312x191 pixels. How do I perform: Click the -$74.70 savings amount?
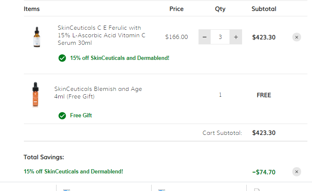264,172
